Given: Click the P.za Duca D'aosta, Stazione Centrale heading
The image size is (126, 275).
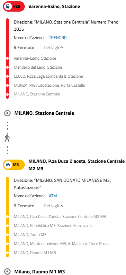Looking at the screenshot, I should (76, 165).
